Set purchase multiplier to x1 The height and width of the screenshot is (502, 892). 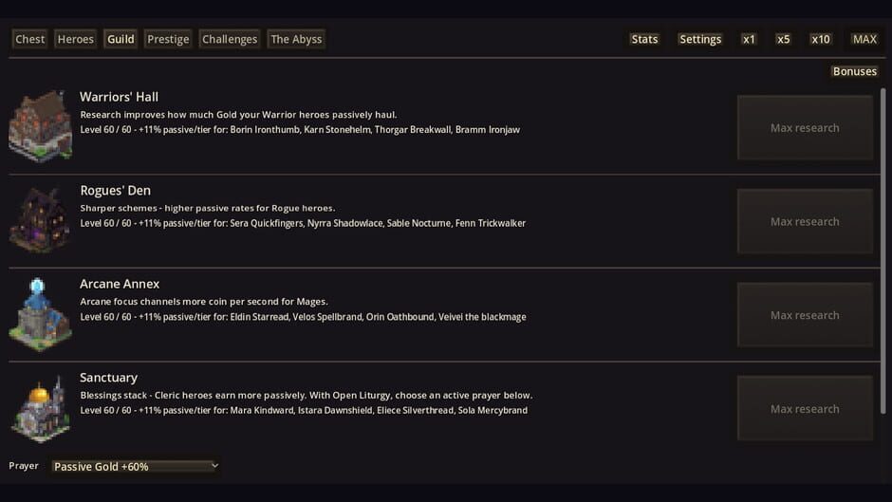coord(749,39)
